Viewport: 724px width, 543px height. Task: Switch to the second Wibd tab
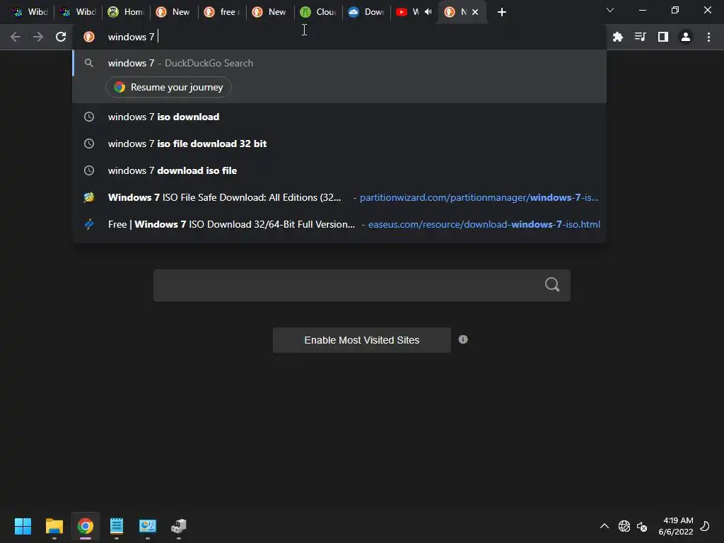click(x=78, y=12)
